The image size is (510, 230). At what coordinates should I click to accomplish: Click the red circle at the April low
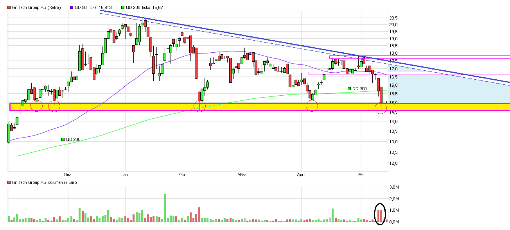[x=312, y=105]
